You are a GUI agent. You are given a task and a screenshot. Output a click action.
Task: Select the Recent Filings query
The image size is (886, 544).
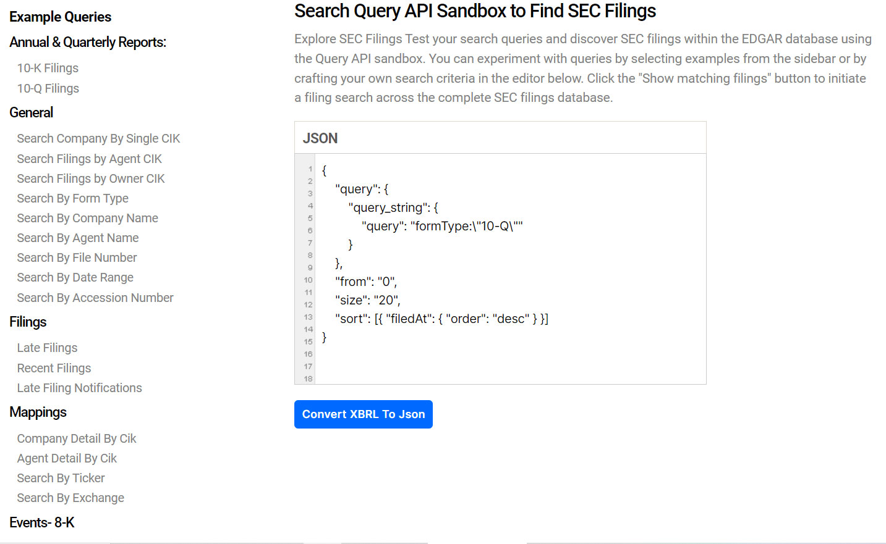pos(54,368)
